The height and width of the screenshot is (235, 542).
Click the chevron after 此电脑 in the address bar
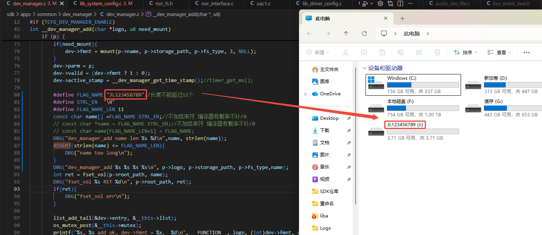click(428, 34)
